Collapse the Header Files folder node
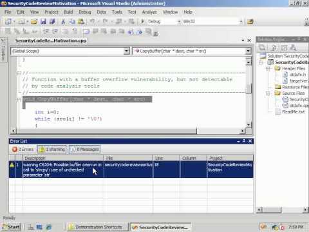This screenshot has height=232, width=309. 268,69
